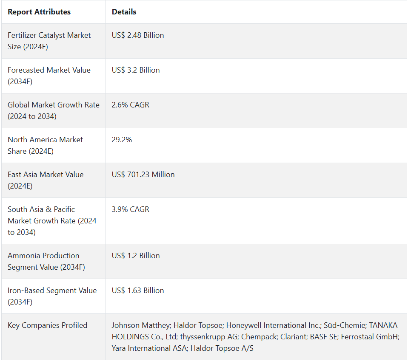Select the East Asia Market Value label

46,180
